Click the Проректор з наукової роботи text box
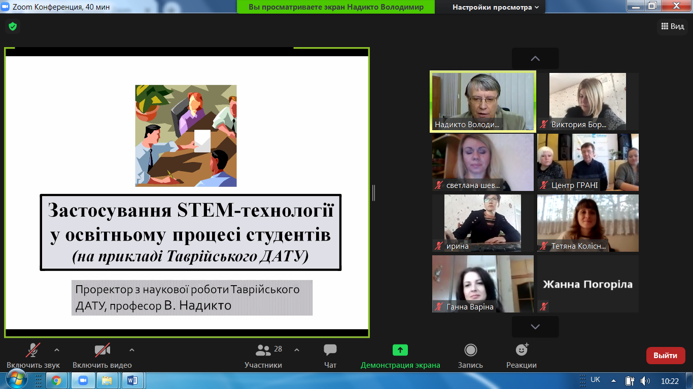This screenshot has height=389, width=693. pyautogui.click(x=192, y=298)
